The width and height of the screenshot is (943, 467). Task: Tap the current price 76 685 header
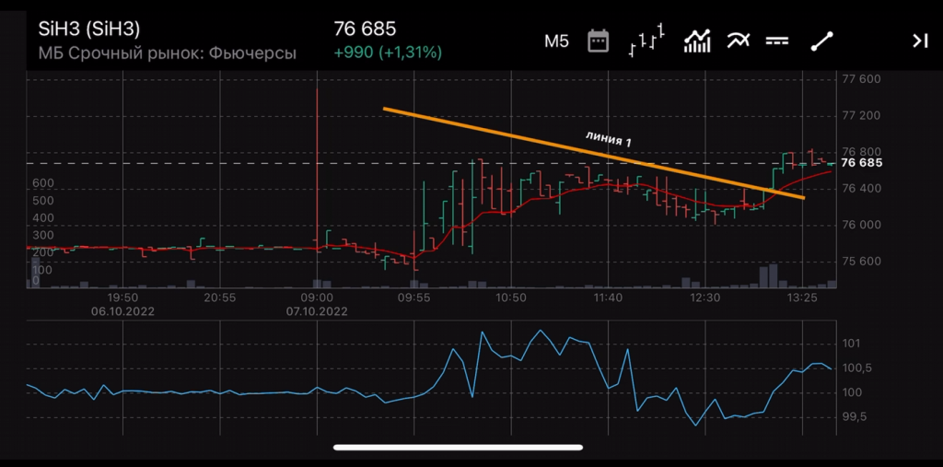364,29
